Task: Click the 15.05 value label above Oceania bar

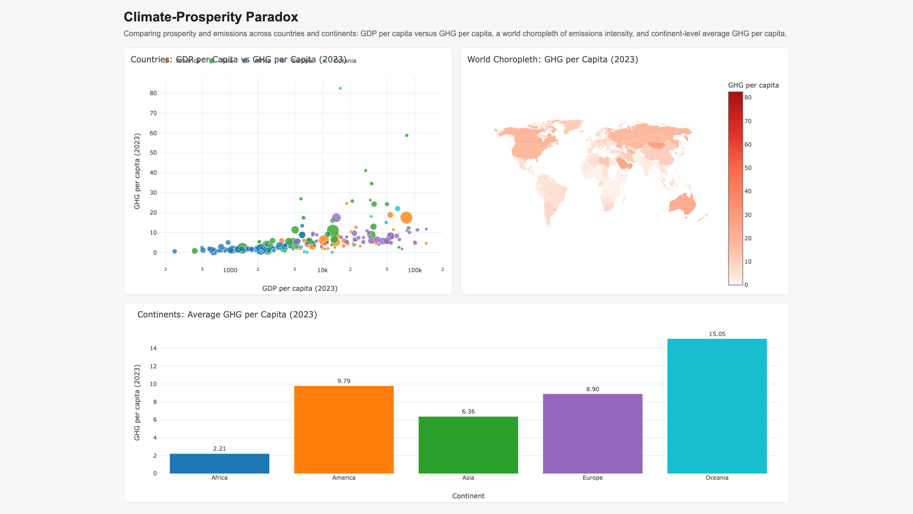Action: 717,334
